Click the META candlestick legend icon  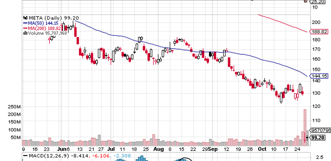coord(25,17)
